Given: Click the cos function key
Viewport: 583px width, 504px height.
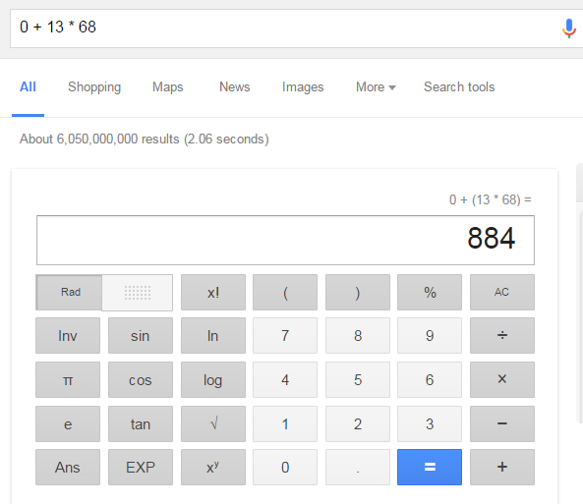Looking at the screenshot, I should (141, 380).
